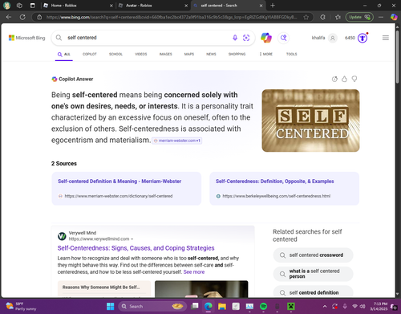Reload the page with the refresh icon
The height and width of the screenshot is (314, 401).
[22, 17]
